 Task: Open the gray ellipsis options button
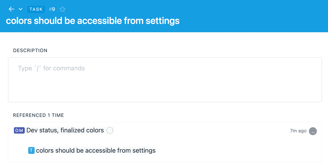click(313, 131)
